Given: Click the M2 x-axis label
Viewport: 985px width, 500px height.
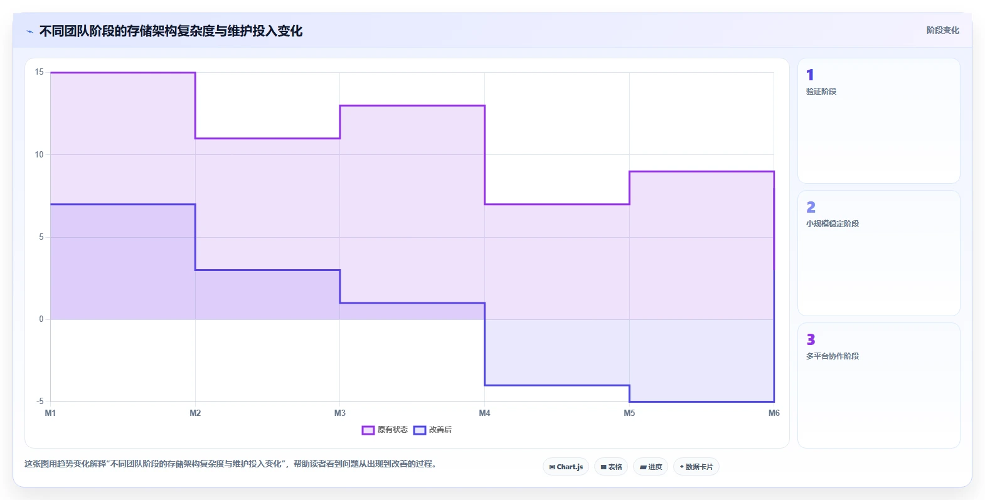Looking at the screenshot, I should point(195,413).
